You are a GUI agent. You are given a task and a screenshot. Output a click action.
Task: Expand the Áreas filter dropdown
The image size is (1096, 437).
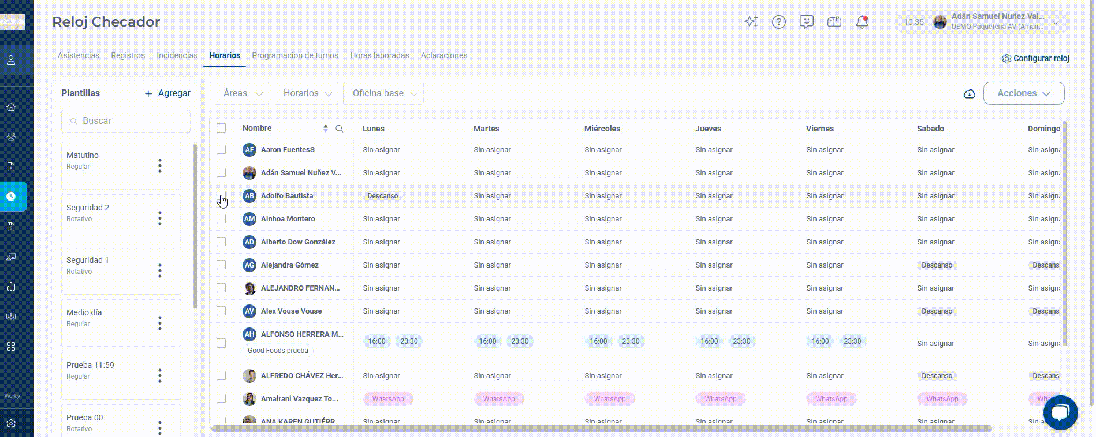click(241, 93)
